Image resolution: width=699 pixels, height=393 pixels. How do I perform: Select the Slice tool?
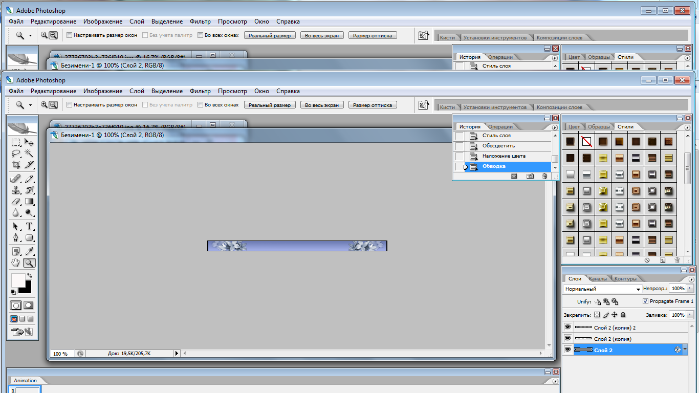[29, 164]
